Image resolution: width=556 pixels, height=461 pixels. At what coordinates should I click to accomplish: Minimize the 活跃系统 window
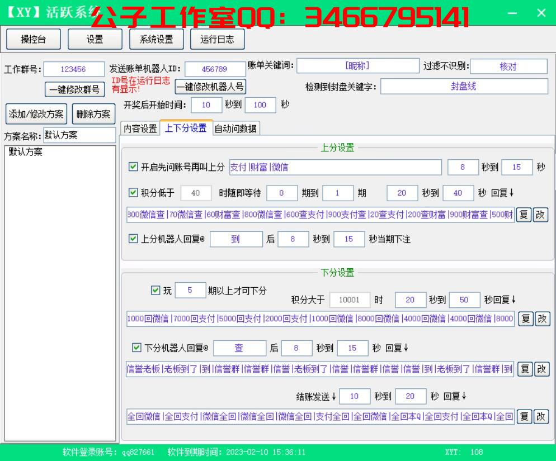click(512, 13)
